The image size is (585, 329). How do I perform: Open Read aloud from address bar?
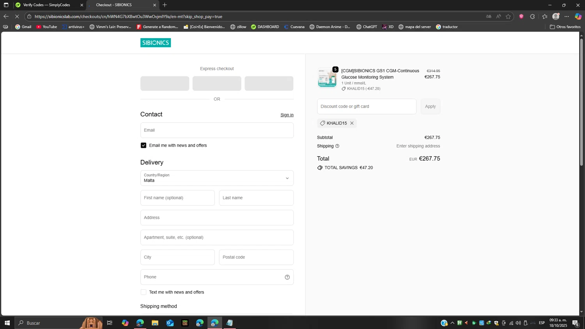tap(498, 16)
